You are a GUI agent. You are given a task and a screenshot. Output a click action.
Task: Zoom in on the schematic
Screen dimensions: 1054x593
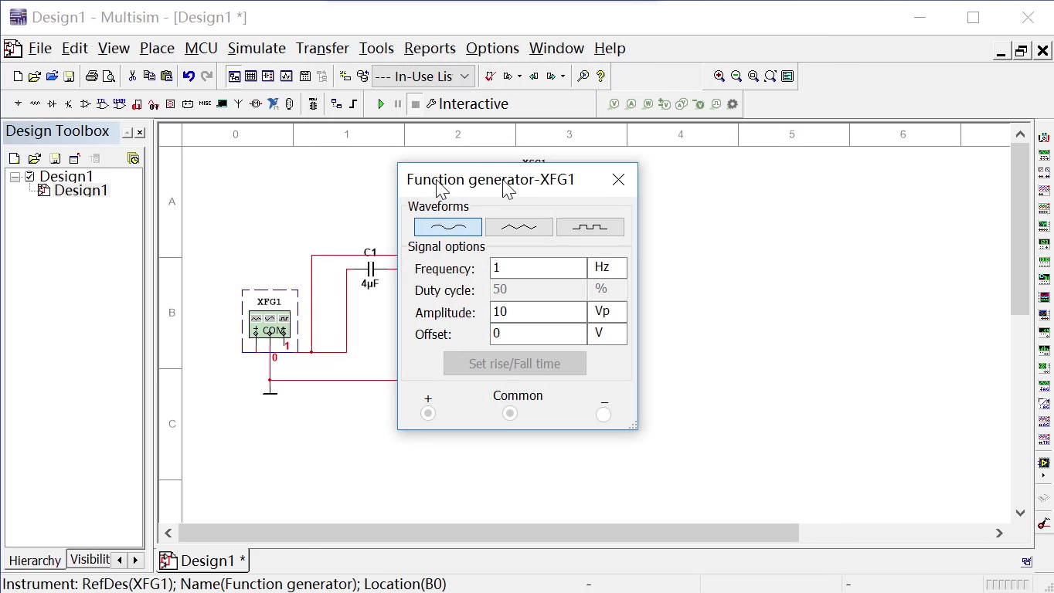pyautogui.click(x=719, y=76)
